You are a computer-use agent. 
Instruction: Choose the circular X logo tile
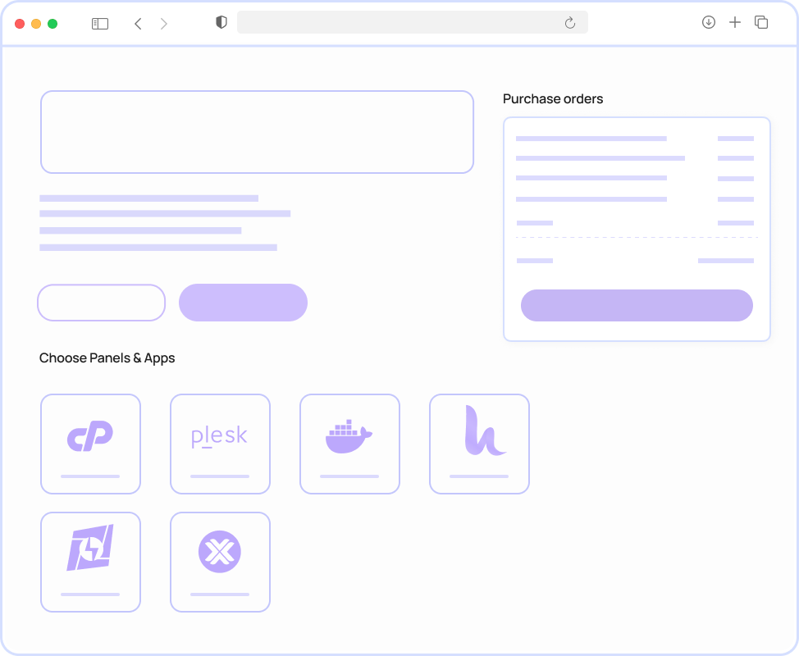(x=220, y=562)
